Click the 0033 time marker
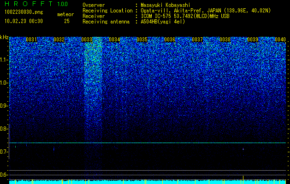The image size is (290, 184). [x=87, y=40]
